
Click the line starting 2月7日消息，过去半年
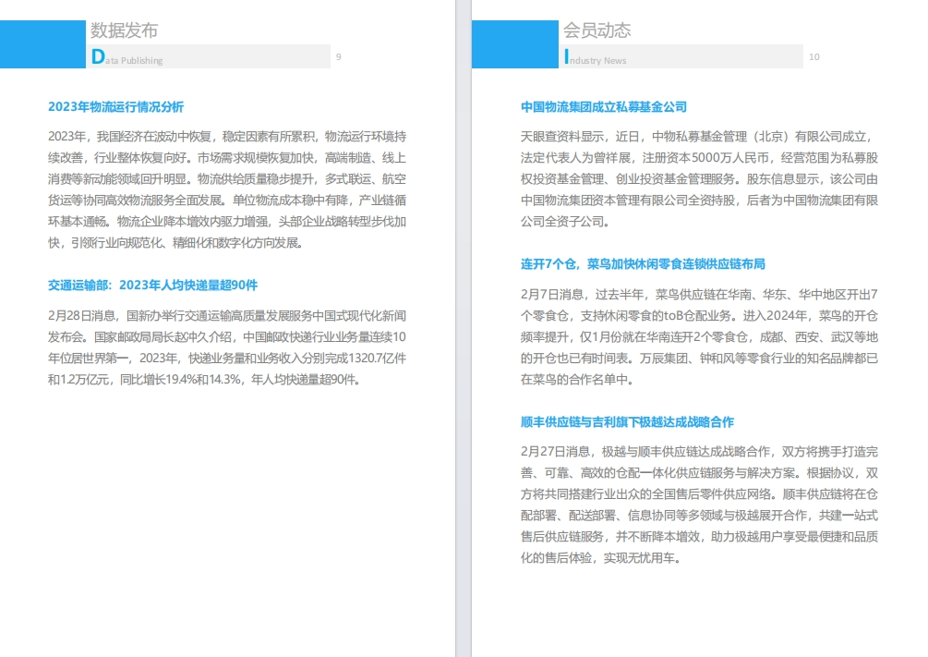[700, 295]
